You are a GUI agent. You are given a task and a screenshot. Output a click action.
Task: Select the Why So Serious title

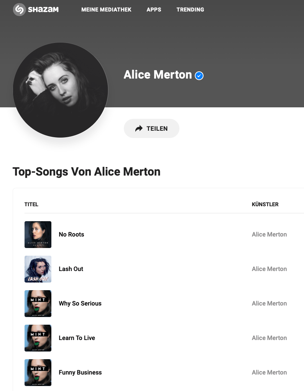pos(80,304)
